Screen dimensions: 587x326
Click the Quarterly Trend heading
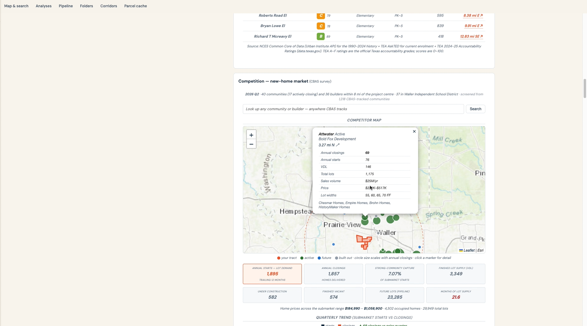tap(364, 318)
